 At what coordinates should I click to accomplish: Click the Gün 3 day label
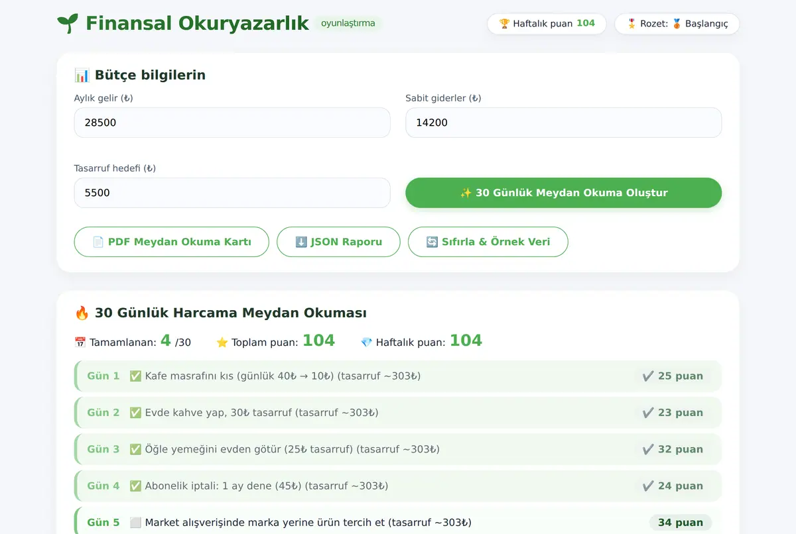click(103, 449)
